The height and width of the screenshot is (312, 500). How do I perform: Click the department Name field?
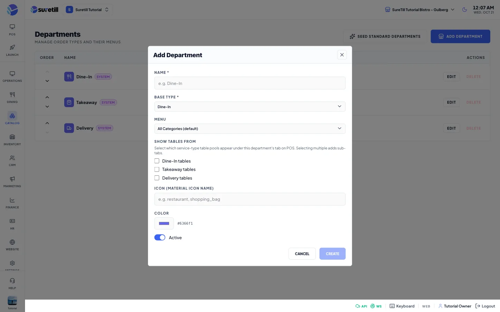click(250, 83)
